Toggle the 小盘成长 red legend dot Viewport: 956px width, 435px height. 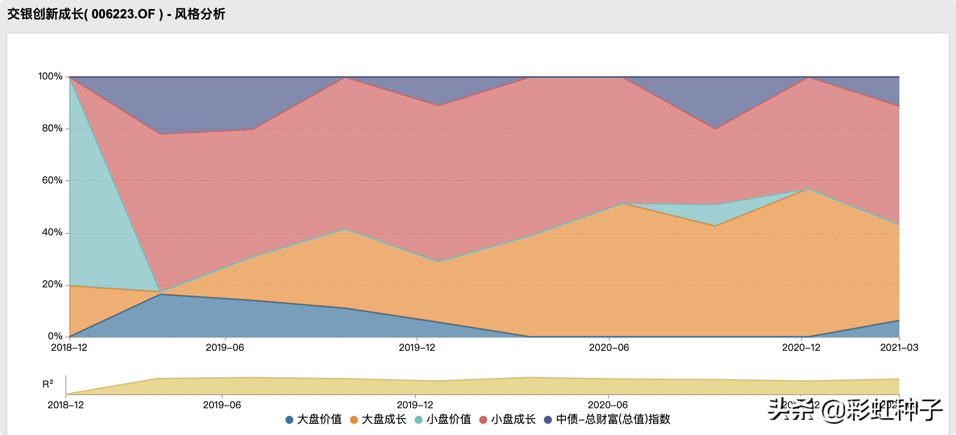point(483,420)
